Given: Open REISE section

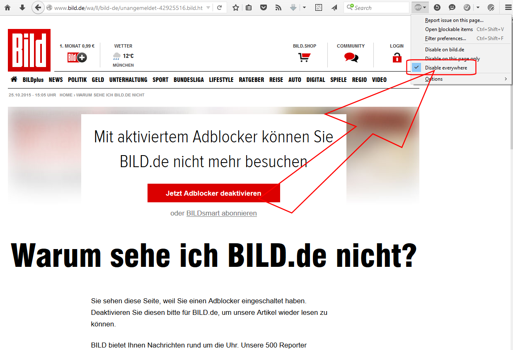Looking at the screenshot, I should (x=276, y=80).
